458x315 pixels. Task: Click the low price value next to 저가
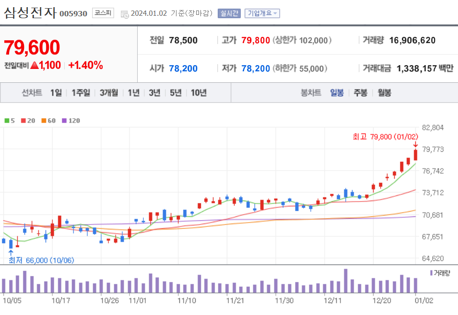click(256, 68)
